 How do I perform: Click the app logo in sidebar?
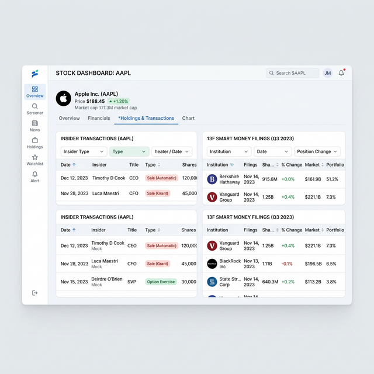[35, 74]
